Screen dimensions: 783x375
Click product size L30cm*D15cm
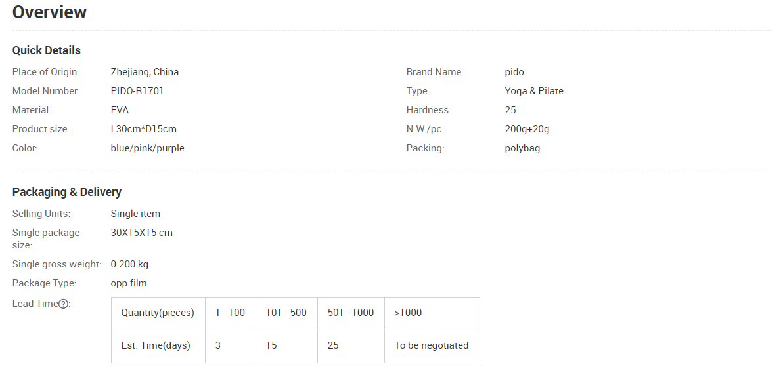click(143, 129)
